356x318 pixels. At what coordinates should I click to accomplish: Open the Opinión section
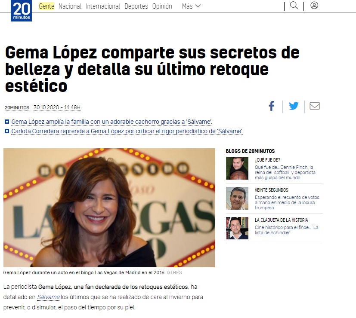162,6
